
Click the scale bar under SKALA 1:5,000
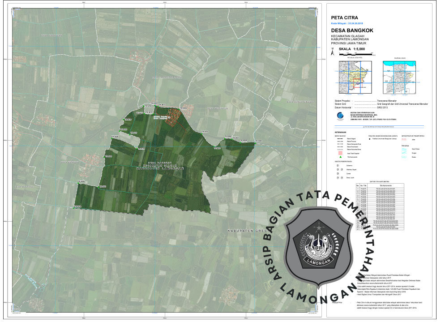pos(358,54)
